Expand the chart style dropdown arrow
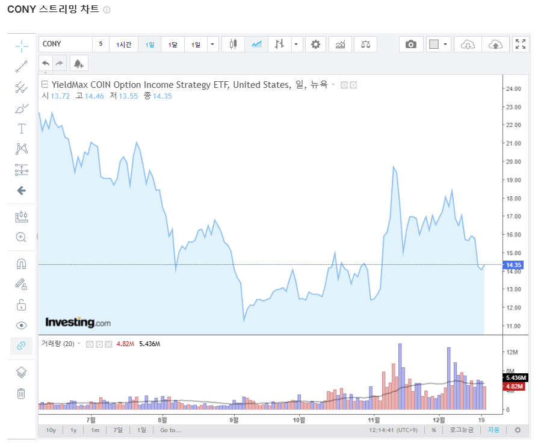The image size is (535, 443). point(295,44)
